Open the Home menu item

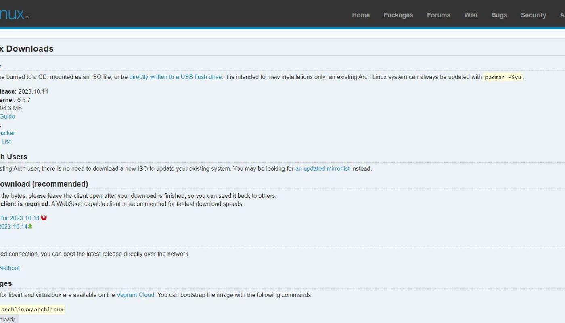pyautogui.click(x=361, y=15)
